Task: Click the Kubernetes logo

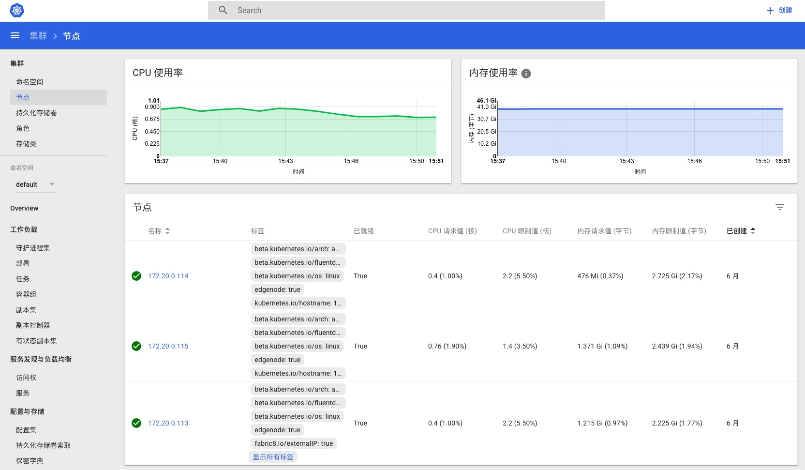Action: click(17, 10)
